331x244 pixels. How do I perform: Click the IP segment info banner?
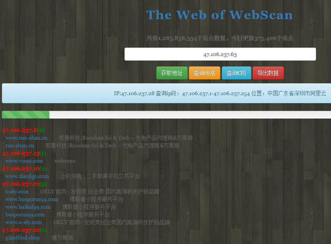click(220, 93)
